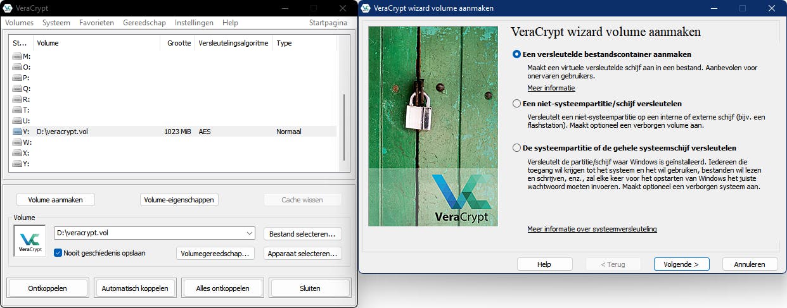Open 'Meer informatie over systeemversleuteling' link
Image resolution: width=787 pixels, height=308 pixels.
[x=592, y=229]
